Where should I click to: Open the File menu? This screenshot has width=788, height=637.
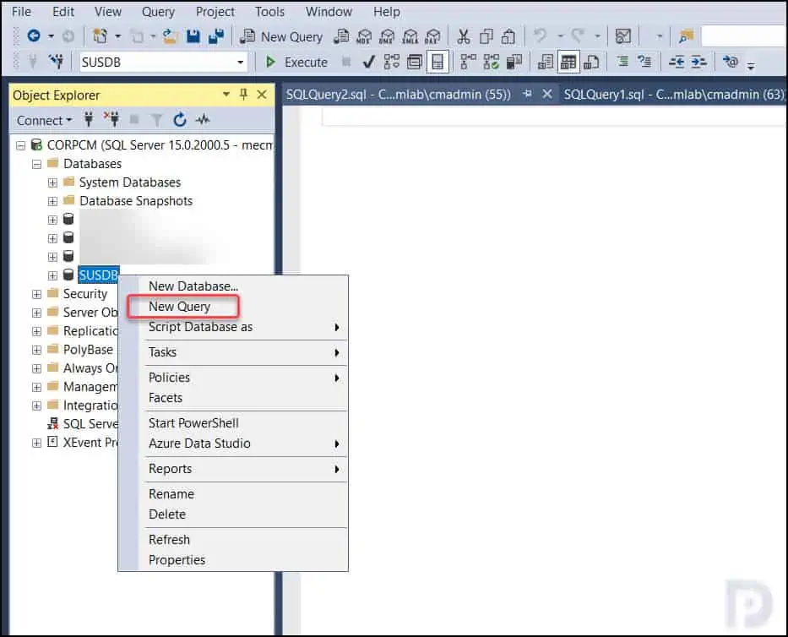(21, 12)
